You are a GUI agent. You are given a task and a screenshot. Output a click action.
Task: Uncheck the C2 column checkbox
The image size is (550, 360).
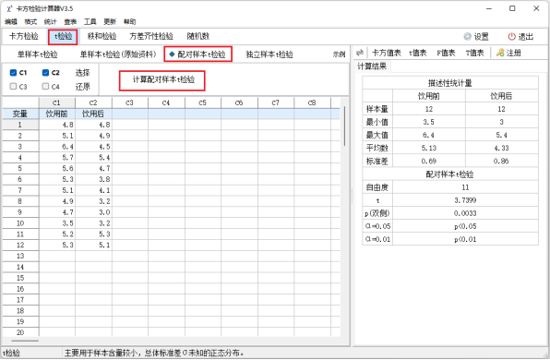tap(45, 73)
